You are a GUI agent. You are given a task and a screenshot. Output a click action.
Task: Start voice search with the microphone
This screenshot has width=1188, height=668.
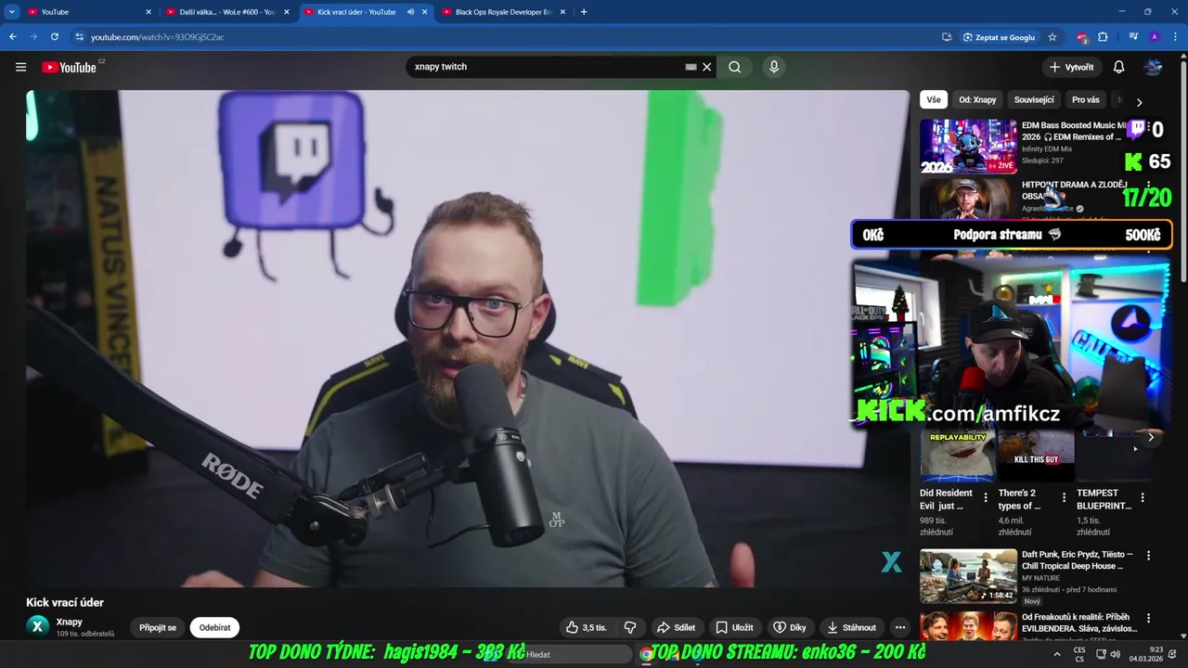[x=774, y=67]
